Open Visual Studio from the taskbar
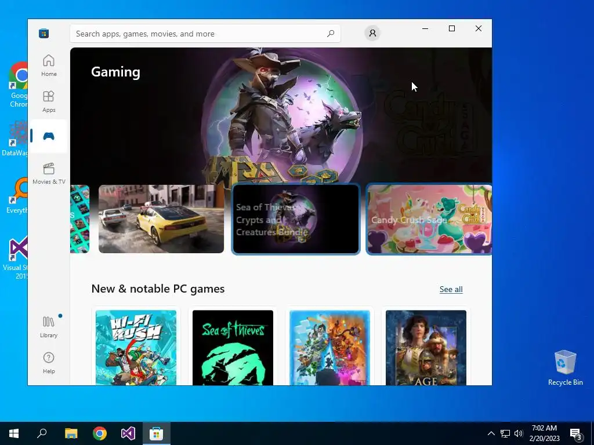Viewport: 594px width, 445px height. point(128,433)
